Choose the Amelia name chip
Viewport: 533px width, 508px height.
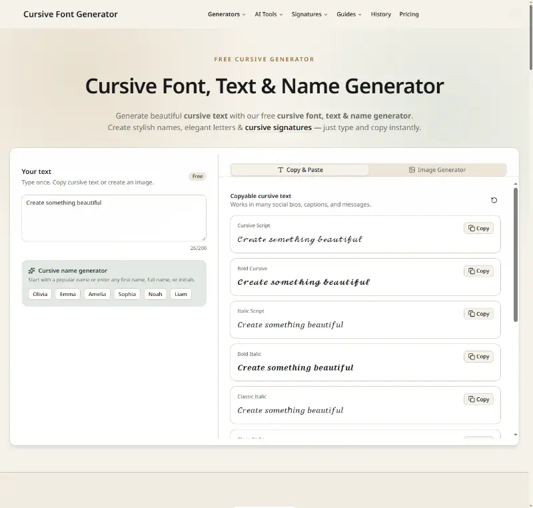pyautogui.click(x=97, y=294)
